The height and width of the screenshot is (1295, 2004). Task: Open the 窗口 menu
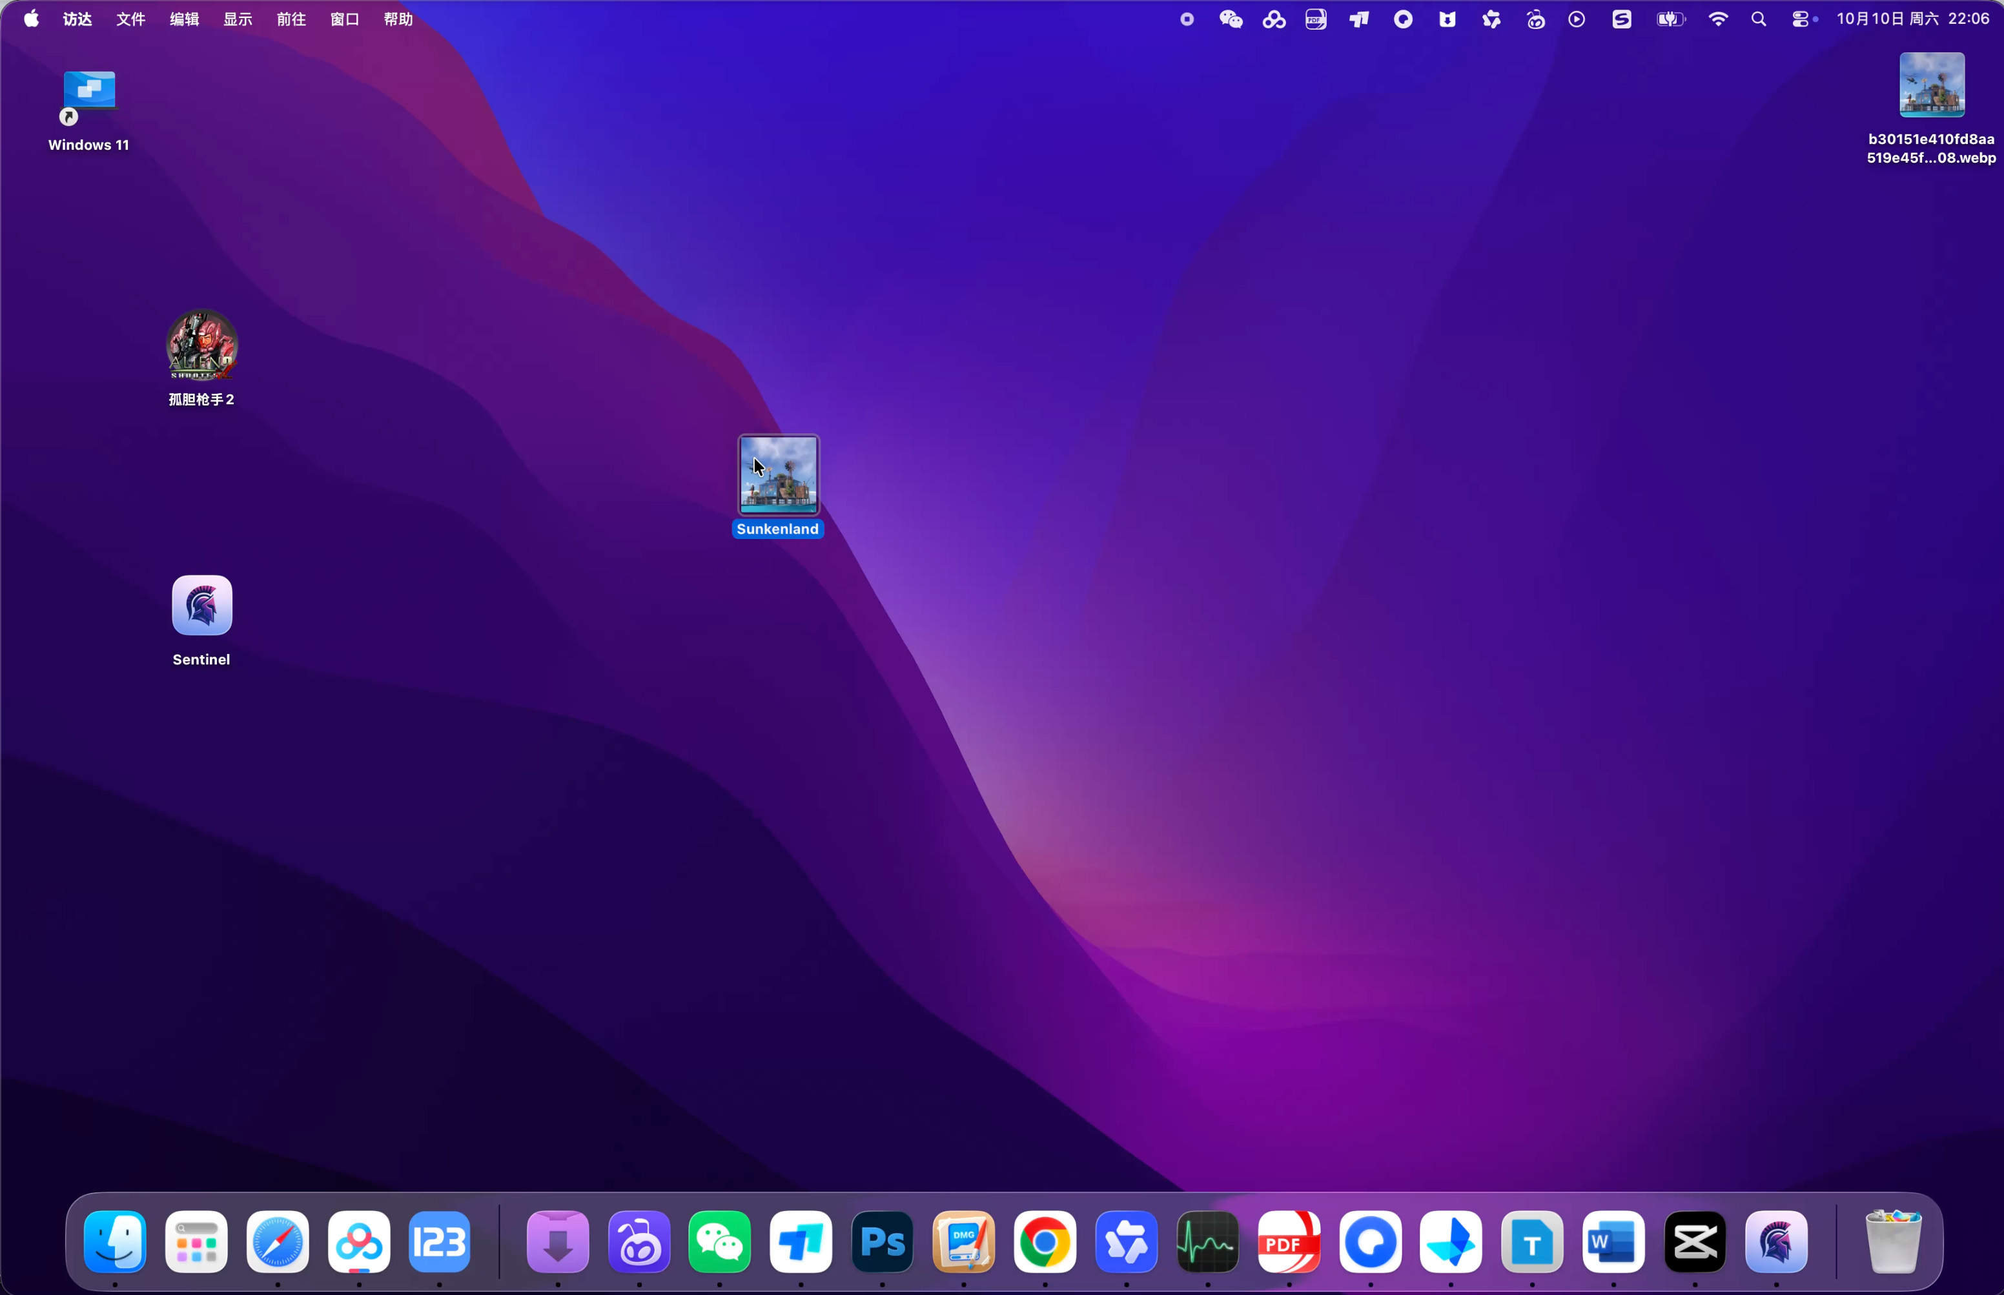(345, 19)
